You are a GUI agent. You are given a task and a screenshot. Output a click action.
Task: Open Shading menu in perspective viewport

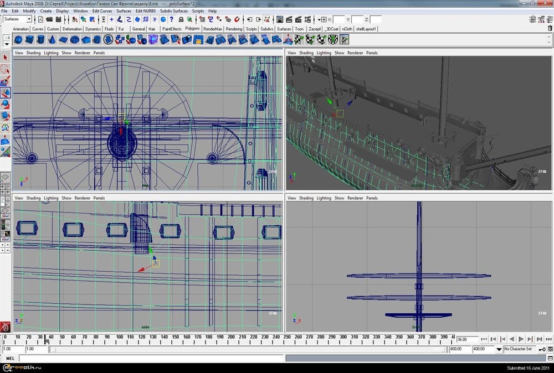(x=306, y=53)
